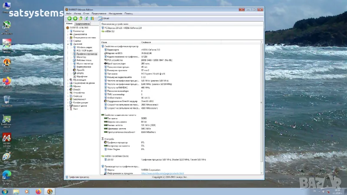Click the Windows Start button

(x=5, y=191)
